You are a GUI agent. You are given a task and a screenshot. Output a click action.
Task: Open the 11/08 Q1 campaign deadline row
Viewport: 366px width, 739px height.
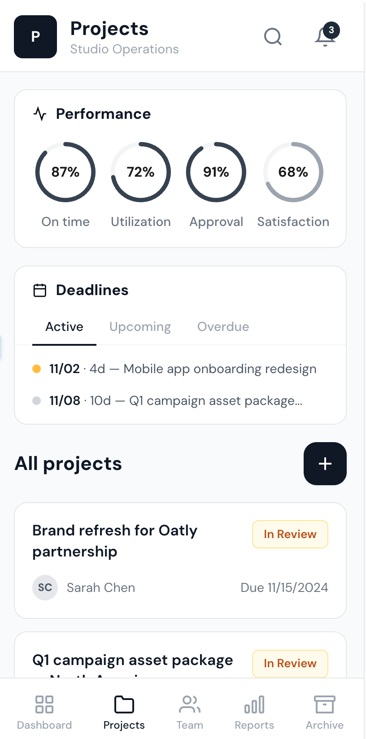pos(175,400)
